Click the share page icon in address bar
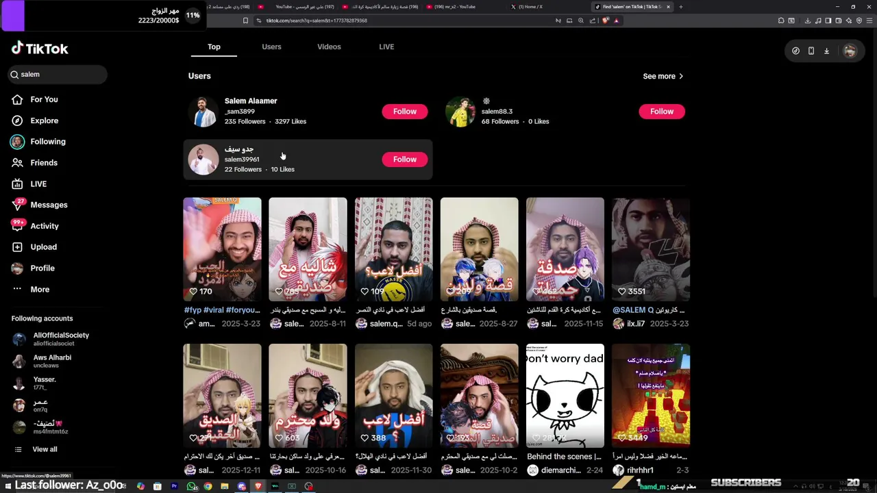Viewport: 877px width, 493px height. 593,21
